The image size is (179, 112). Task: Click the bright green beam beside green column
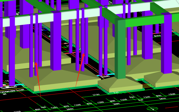(144, 21)
